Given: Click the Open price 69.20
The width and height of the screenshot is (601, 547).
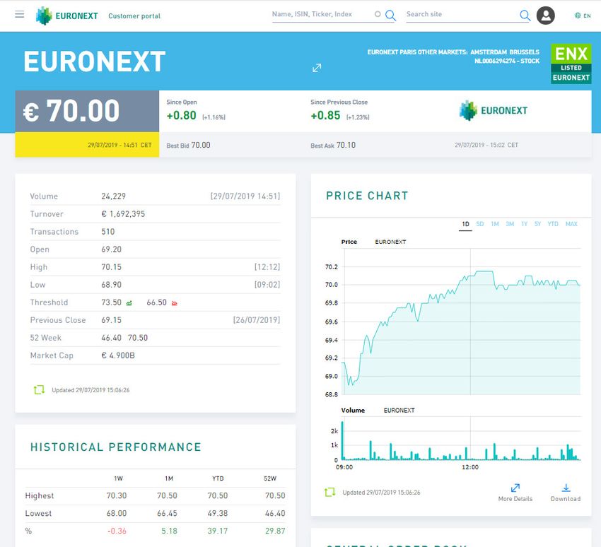Looking at the screenshot, I should coord(112,249).
